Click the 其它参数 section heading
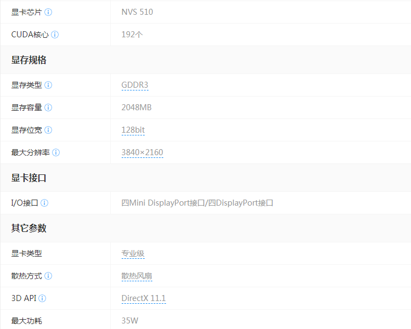 [x=29, y=228]
